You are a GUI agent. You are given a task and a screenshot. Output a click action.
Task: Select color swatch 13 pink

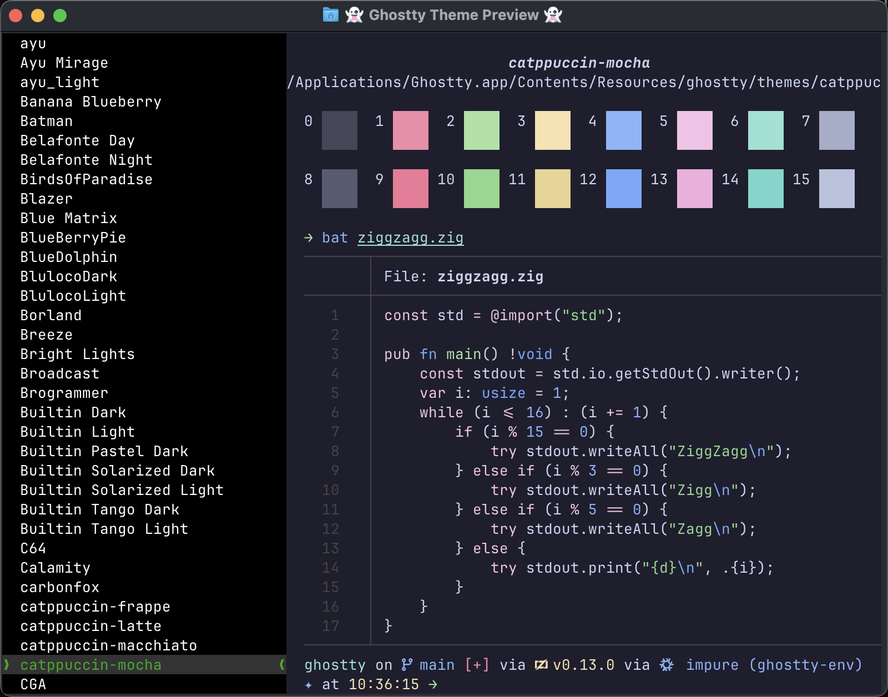coord(695,189)
